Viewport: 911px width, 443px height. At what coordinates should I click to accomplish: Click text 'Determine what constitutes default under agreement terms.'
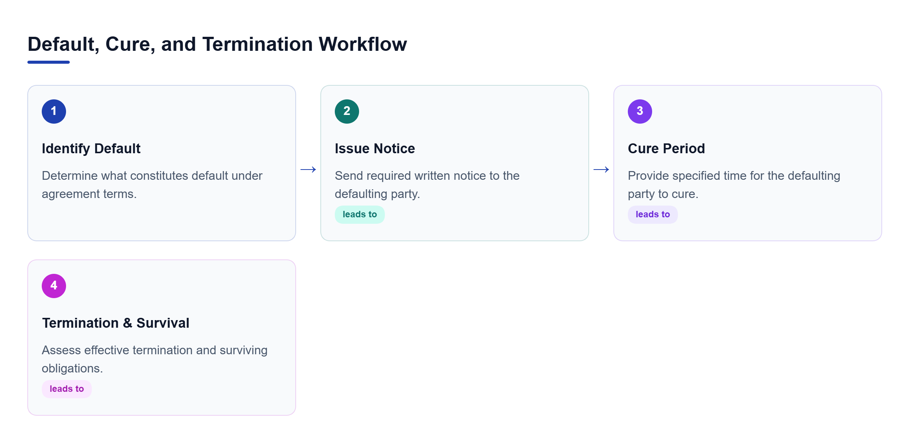(x=152, y=185)
